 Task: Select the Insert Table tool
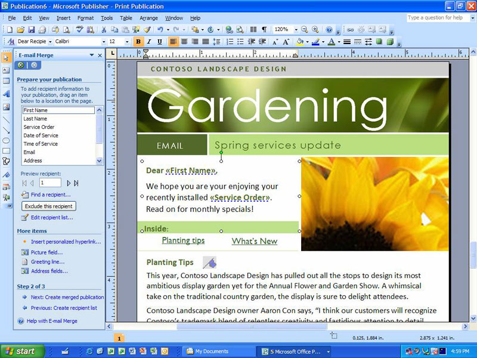(x=6, y=81)
